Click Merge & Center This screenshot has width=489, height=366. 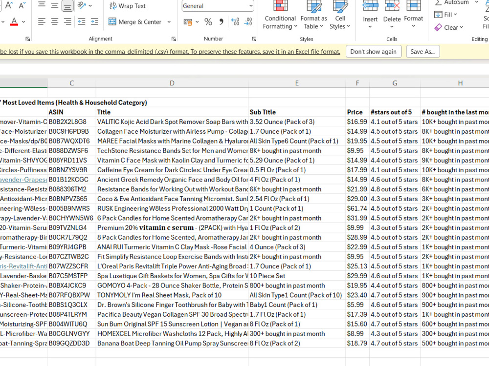(x=135, y=22)
